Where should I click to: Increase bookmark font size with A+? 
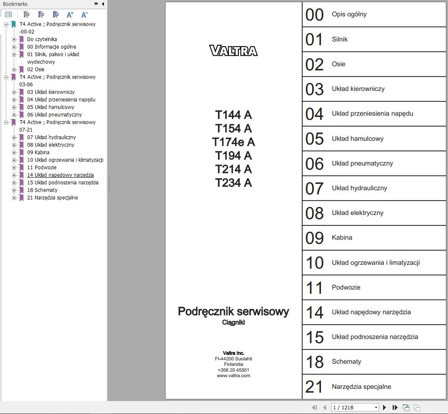(70, 15)
